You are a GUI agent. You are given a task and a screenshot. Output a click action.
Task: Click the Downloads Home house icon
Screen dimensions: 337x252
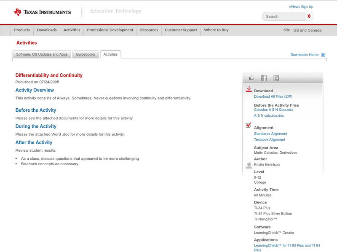[x=323, y=55]
